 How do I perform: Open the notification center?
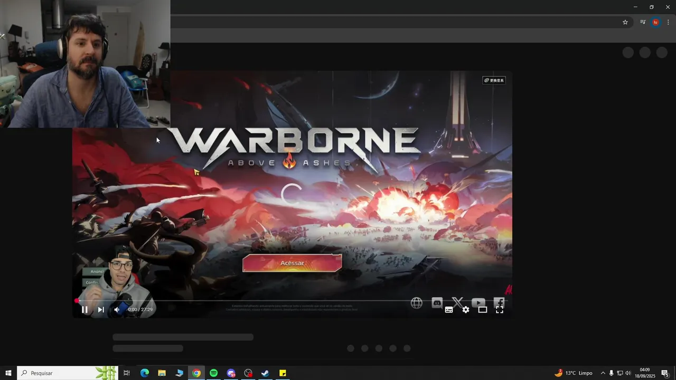tap(665, 373)
